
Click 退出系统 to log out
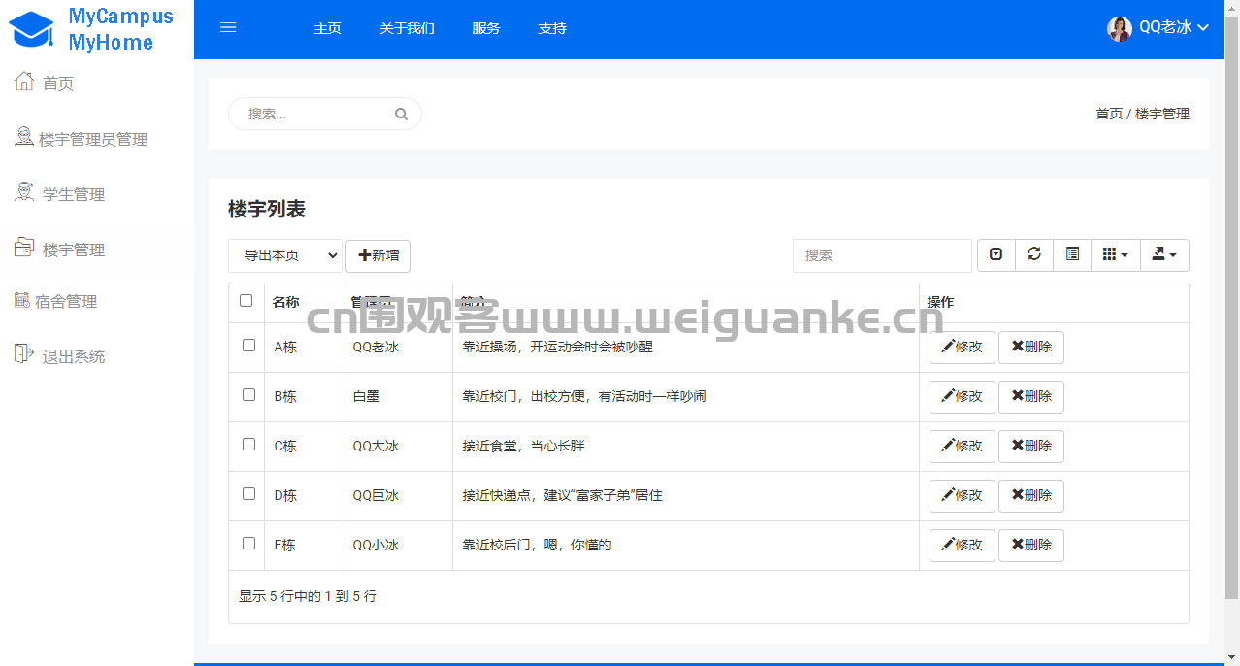pyautogui.click(x=73, y=356)
